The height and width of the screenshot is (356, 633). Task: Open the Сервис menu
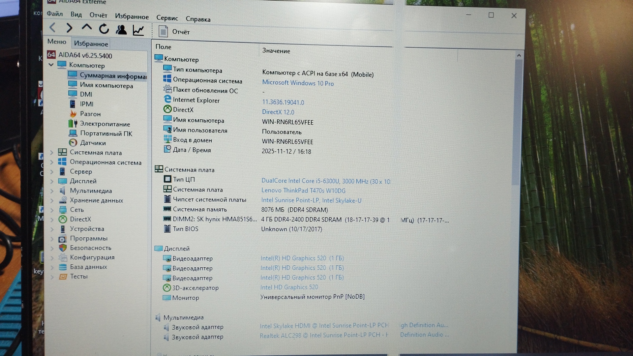click(x=167, y=18)
